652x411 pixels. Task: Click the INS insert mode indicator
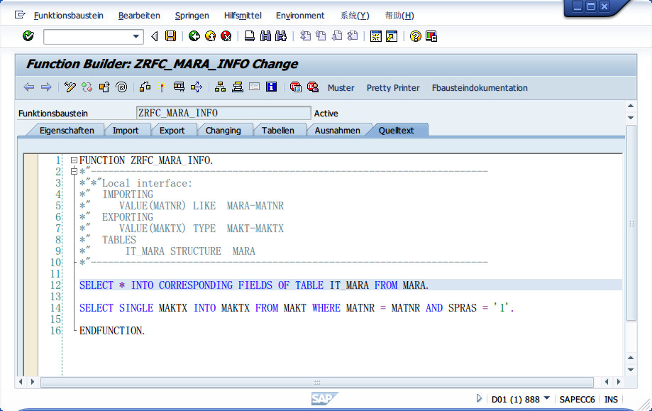coord(611,400)
